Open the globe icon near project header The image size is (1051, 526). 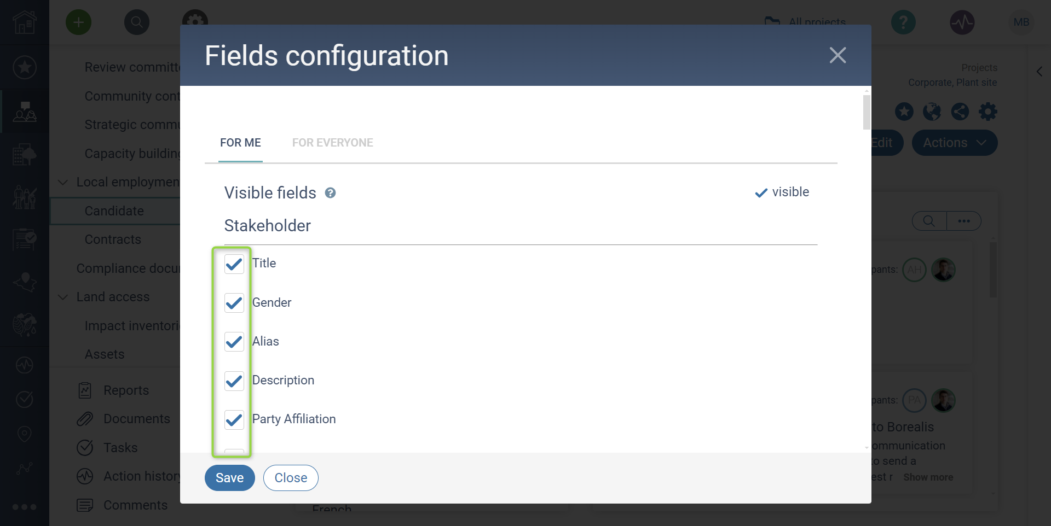coord(932,111)
